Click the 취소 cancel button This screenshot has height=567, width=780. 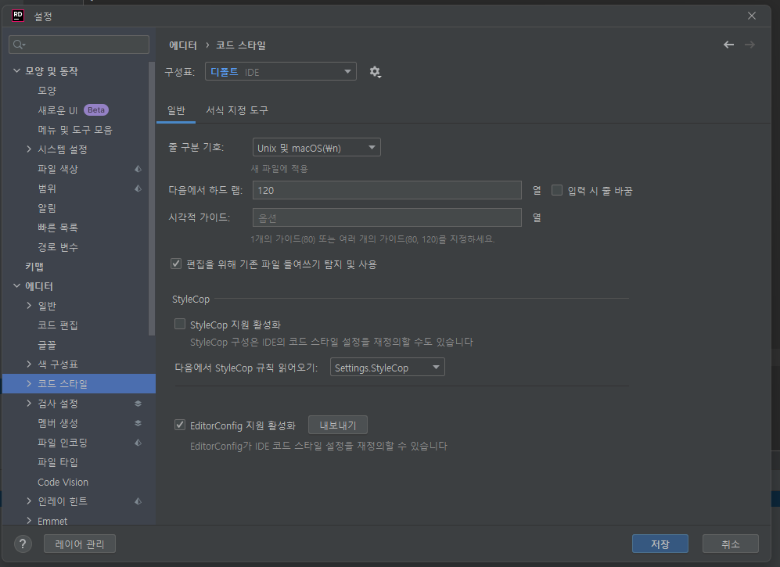730,544
